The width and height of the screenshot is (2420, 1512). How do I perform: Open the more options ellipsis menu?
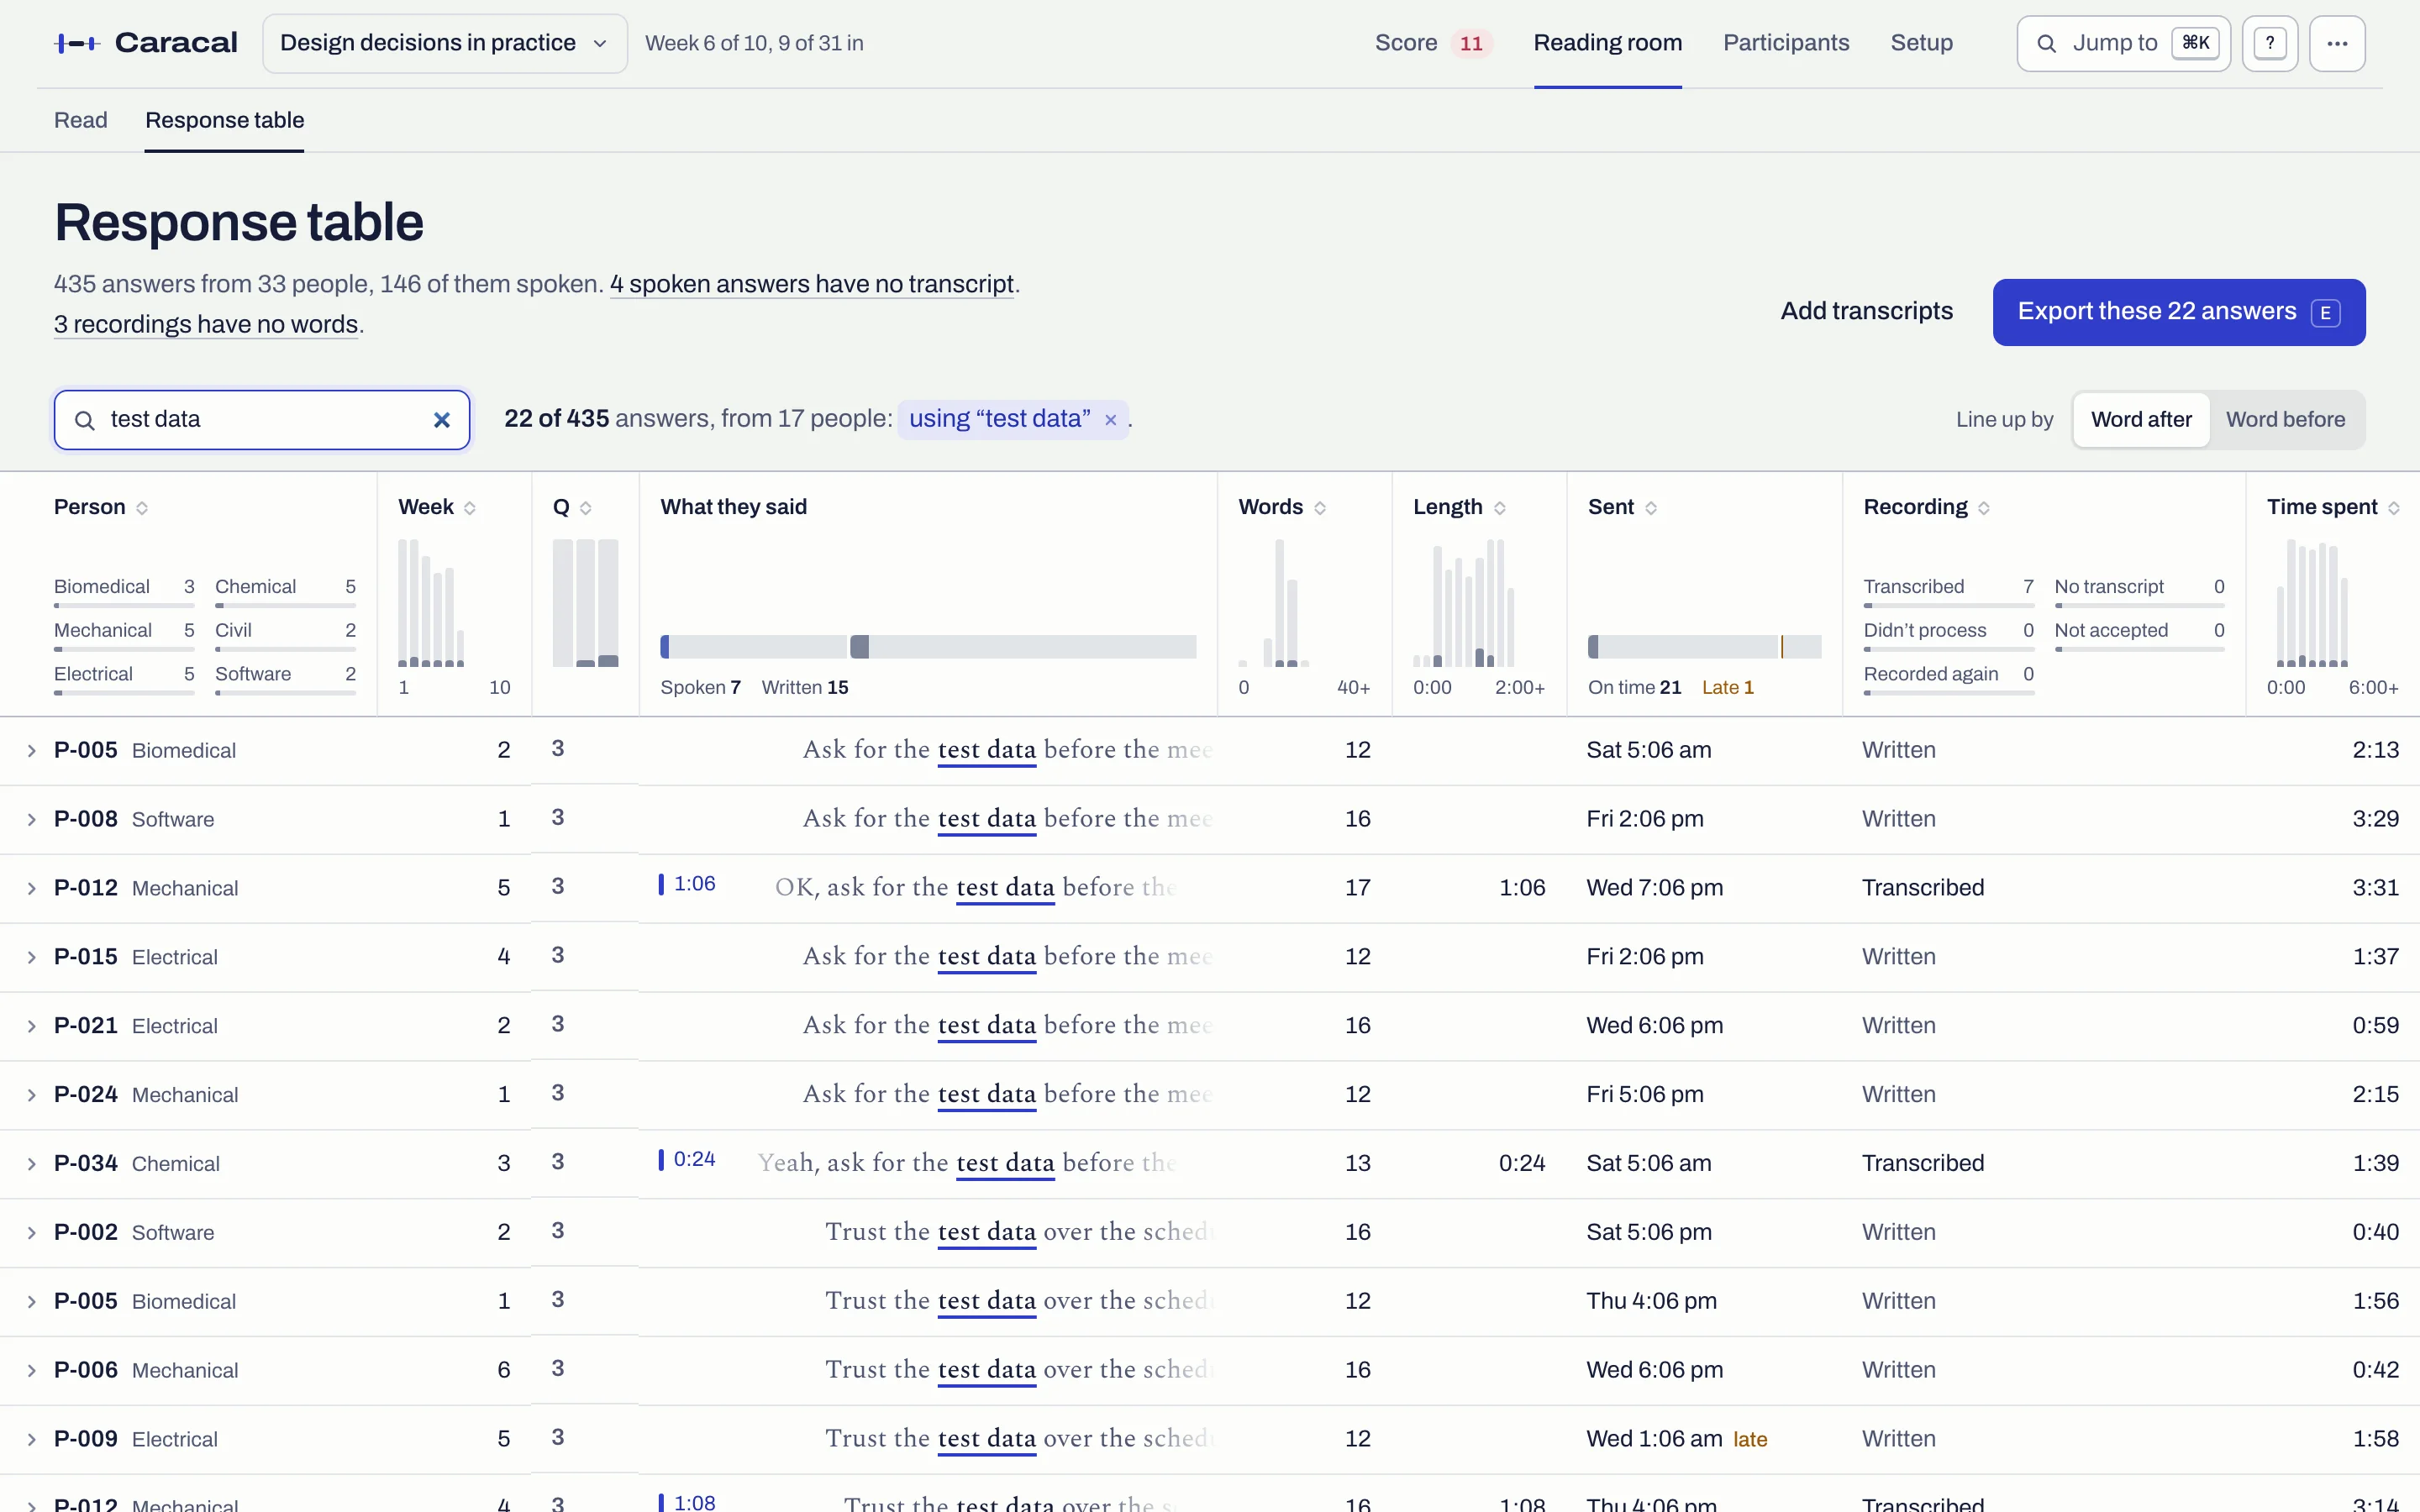tap(2337, 43)
